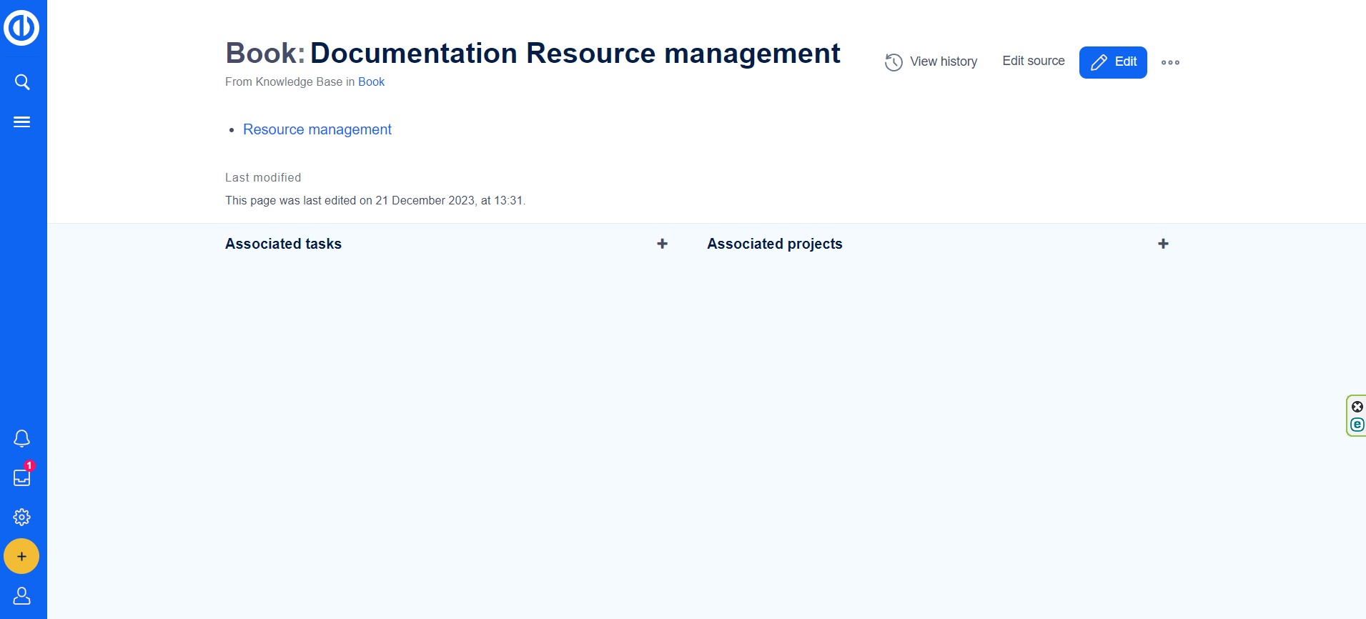
Task: Click the yellow plus create button
Action: click(21, 556)
